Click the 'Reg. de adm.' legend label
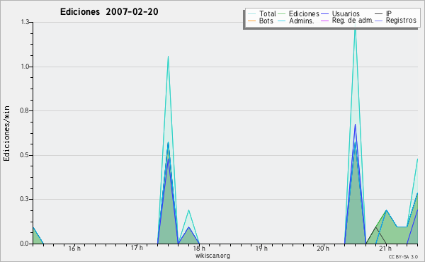425x262 pixels. coord(353,21)
